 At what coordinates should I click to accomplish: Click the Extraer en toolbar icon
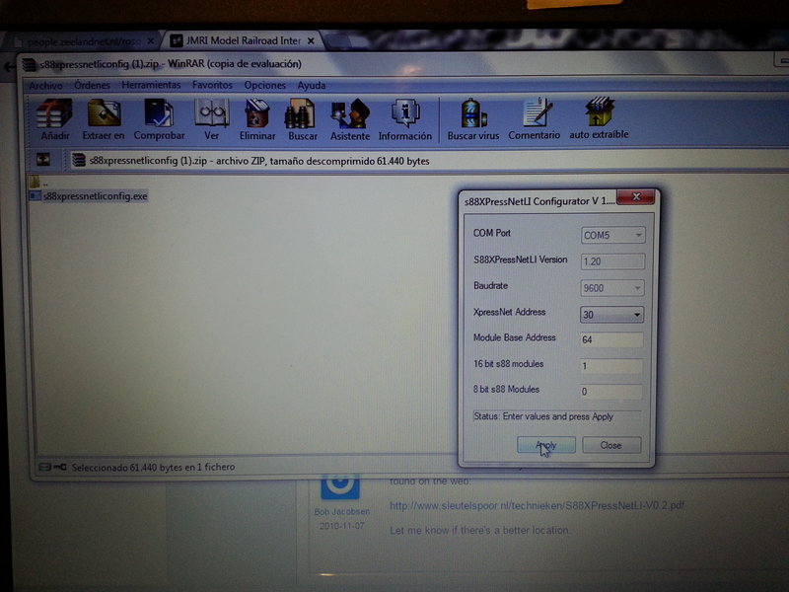click(x=104, y=119)
